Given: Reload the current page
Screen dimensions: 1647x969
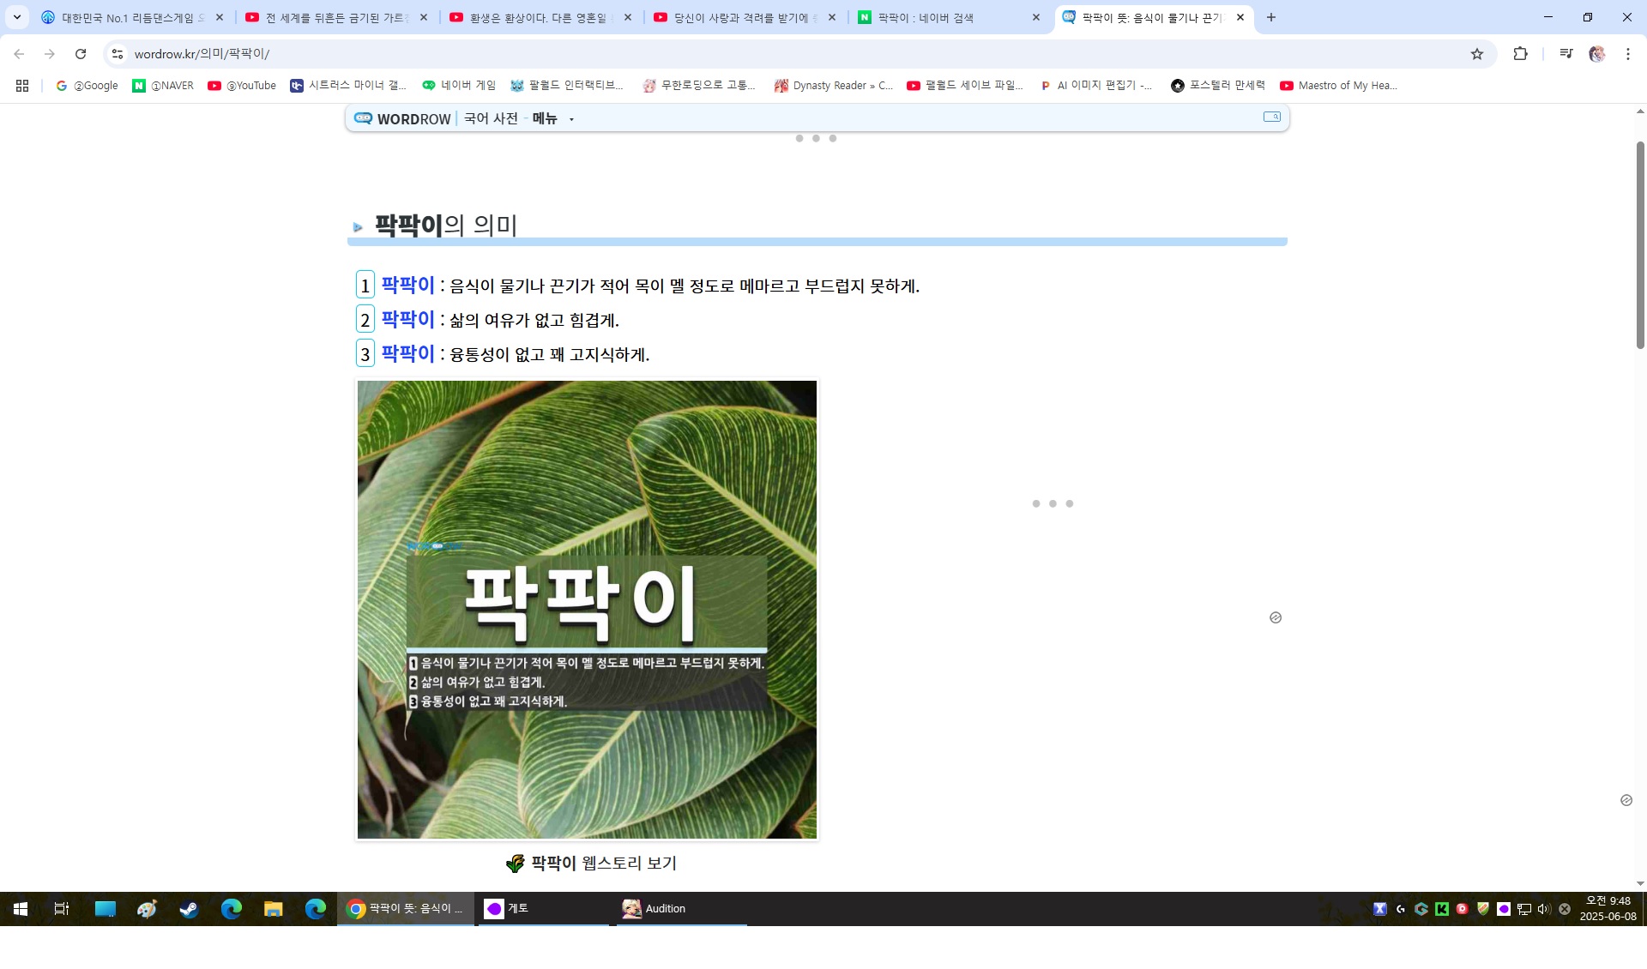Looking at the screenshot, I should click(81, 54).
